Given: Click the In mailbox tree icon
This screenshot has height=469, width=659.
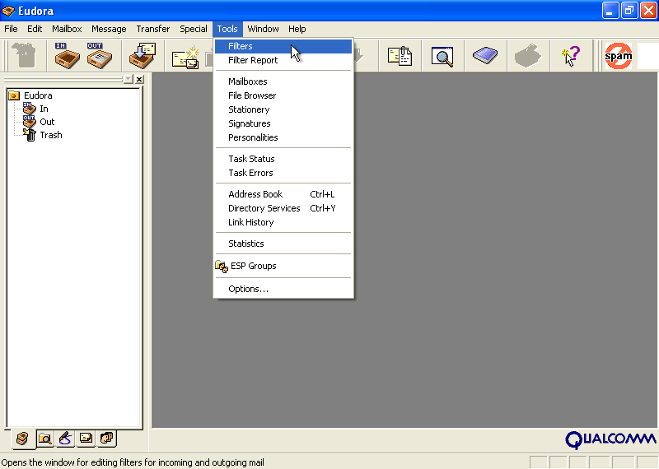Looking at the screenshot, I should coord(29,109).
